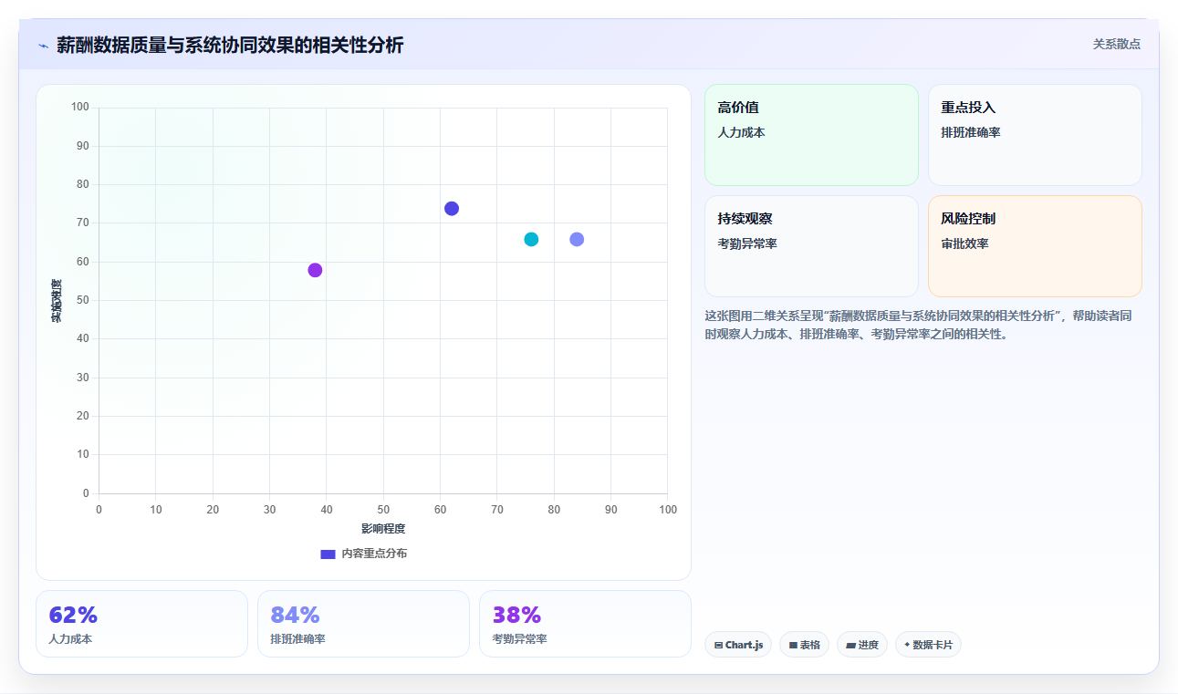1178x694 pixels.
Task: Open the 重点投入 排班准确率 card
Action: (1035, 135)
